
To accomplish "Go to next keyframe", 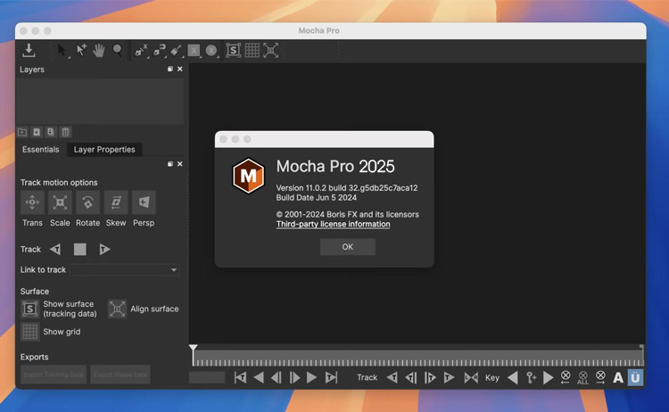I will pyautogui.click(x=549, y=377).
